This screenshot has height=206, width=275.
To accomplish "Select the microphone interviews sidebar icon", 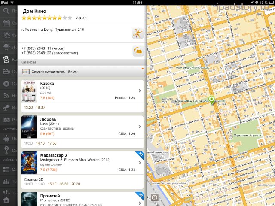I will click(x=6, y=107).
